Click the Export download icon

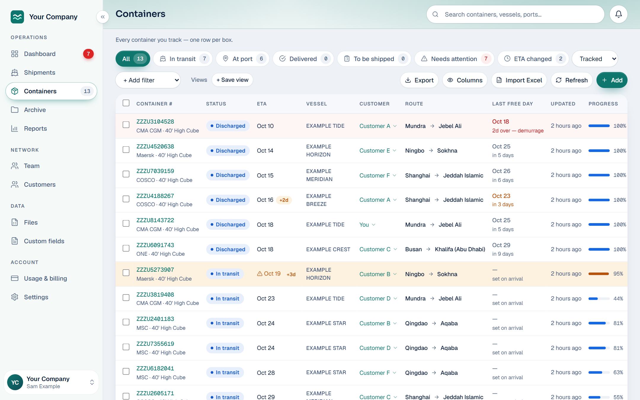[408, 80]
